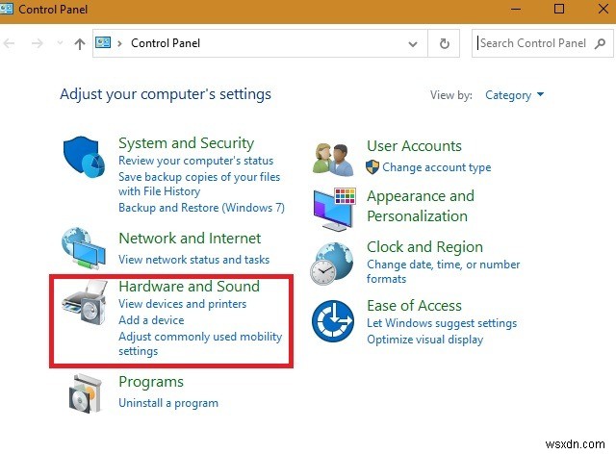Open User Accounts people icon
Image resolution: width=616 pixels, height=454 pixels.
tap(333, 159)
